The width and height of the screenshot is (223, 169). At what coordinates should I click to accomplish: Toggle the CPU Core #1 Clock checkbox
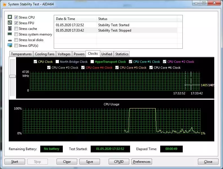point(130,62)
